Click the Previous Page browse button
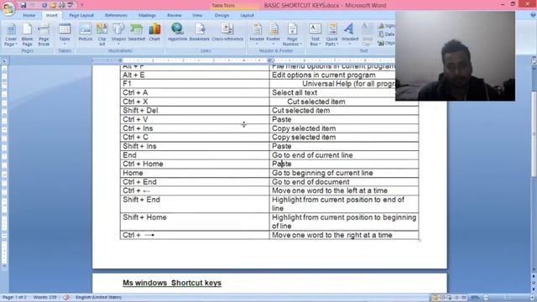 [534, 276]
